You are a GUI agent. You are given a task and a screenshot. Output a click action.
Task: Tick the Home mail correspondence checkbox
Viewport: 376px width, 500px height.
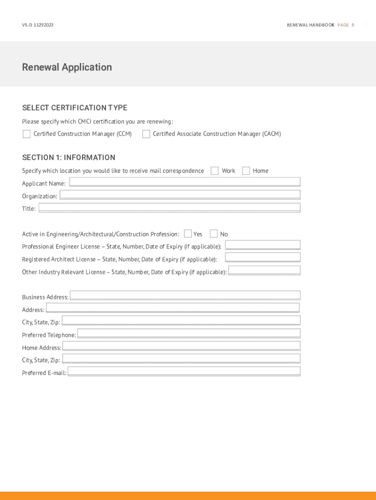246,171
